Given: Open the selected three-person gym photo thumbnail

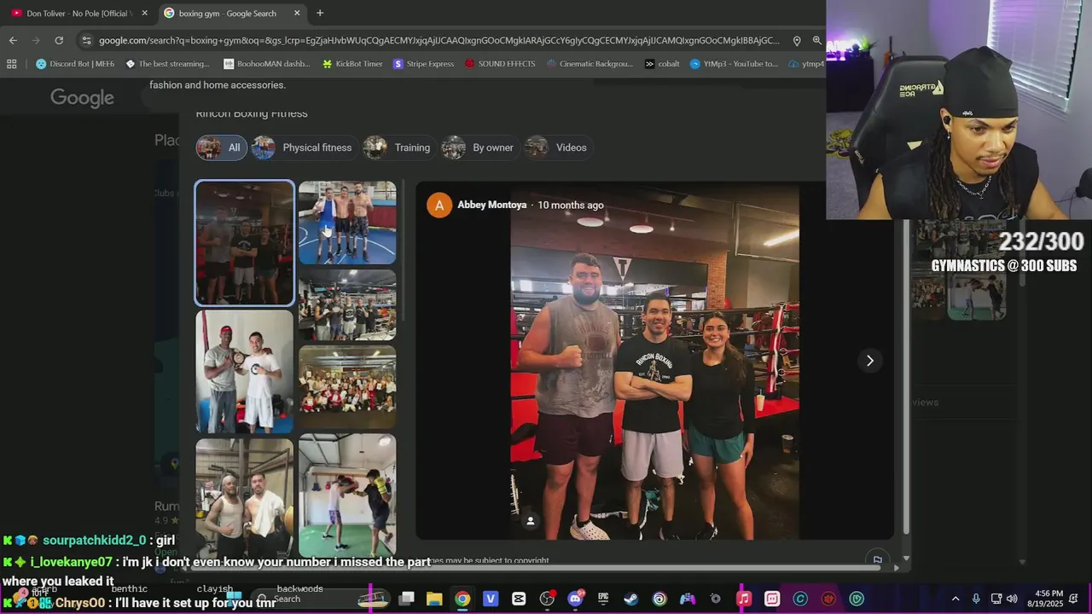Looking at the screenshot, I should pos(245,243).
